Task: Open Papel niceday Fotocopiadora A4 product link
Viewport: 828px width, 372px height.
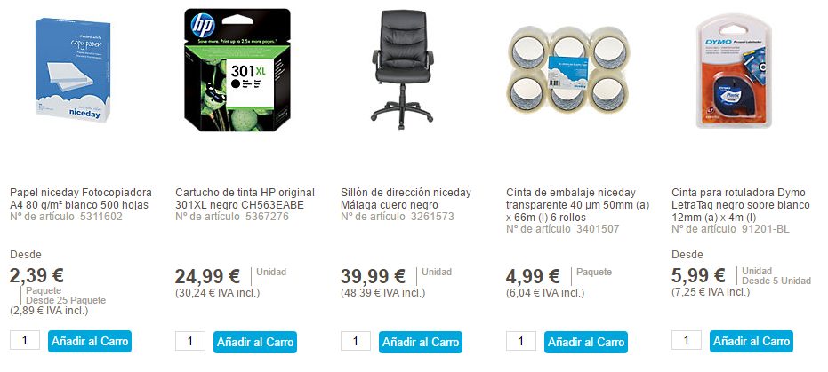Action: tap(81, 199)
